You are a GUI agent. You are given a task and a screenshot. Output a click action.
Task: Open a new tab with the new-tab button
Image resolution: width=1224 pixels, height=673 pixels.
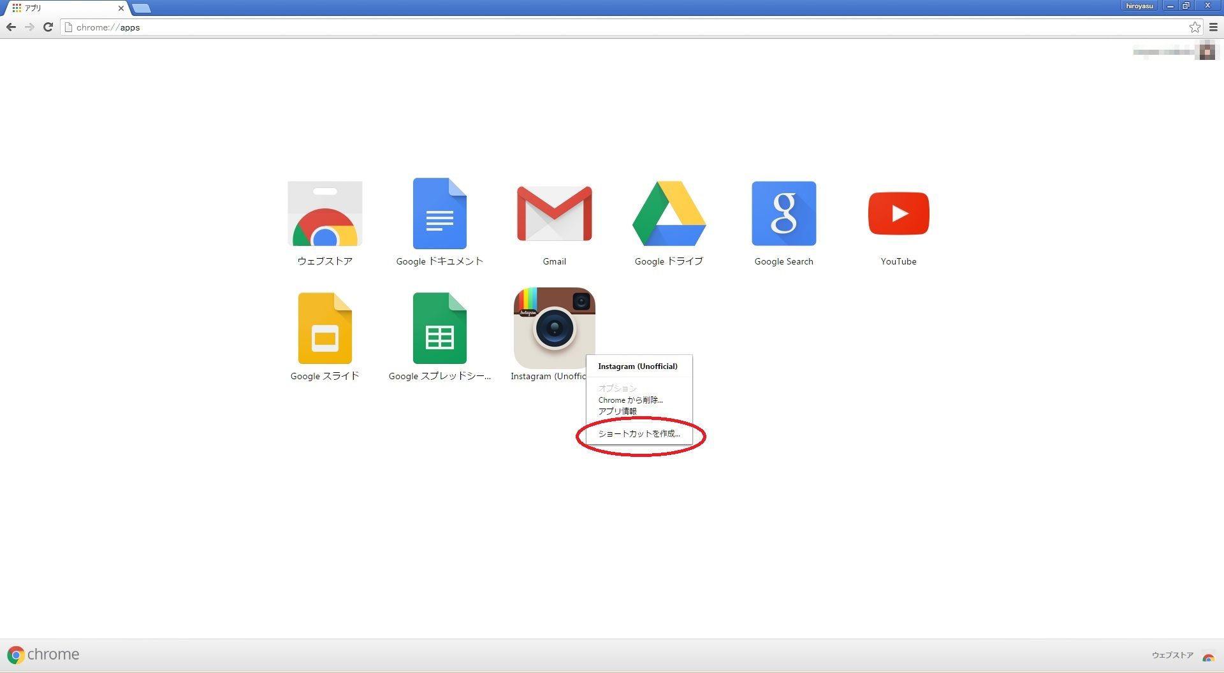[x=142, y=8]
